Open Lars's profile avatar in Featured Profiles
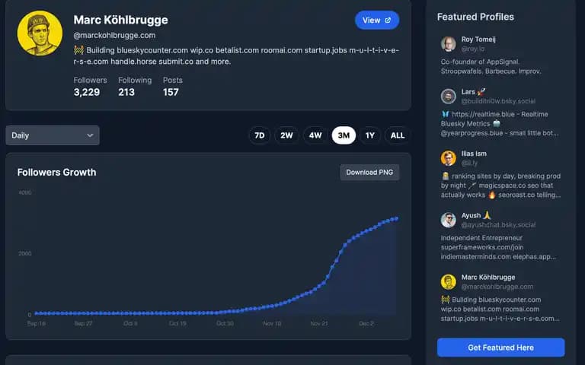The height and width of the screenshot is (365, 585). [x=448, y=97]
